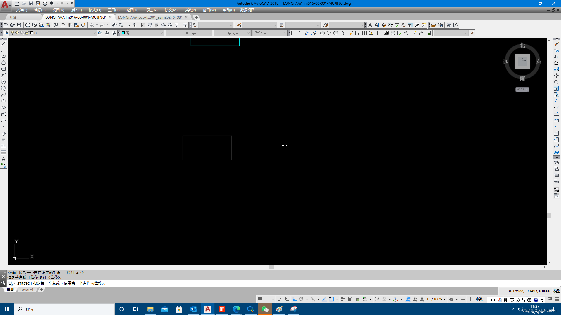Toggle lineweight display in status bar

(343, 299)
